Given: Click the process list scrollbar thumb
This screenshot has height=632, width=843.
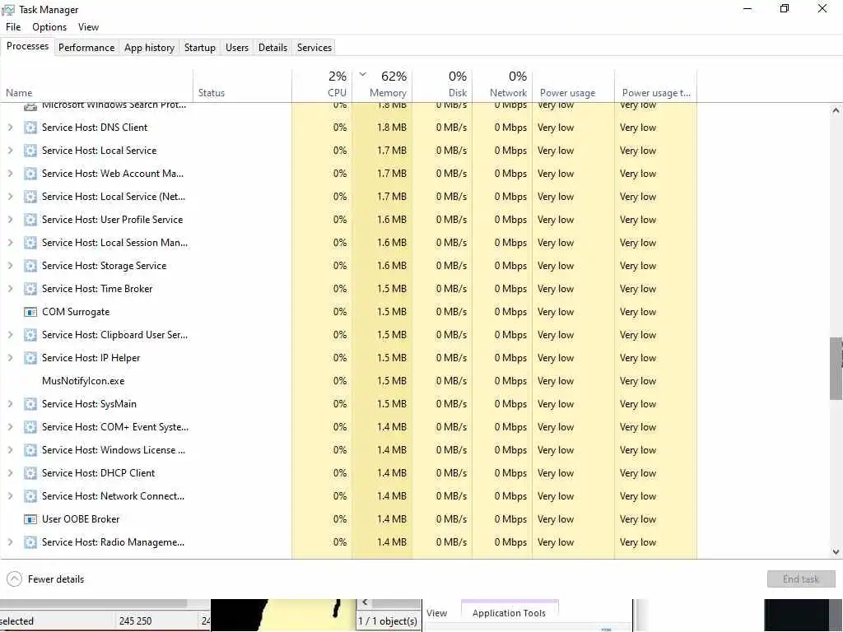Looking at the screenshot, I should [836, 369].
